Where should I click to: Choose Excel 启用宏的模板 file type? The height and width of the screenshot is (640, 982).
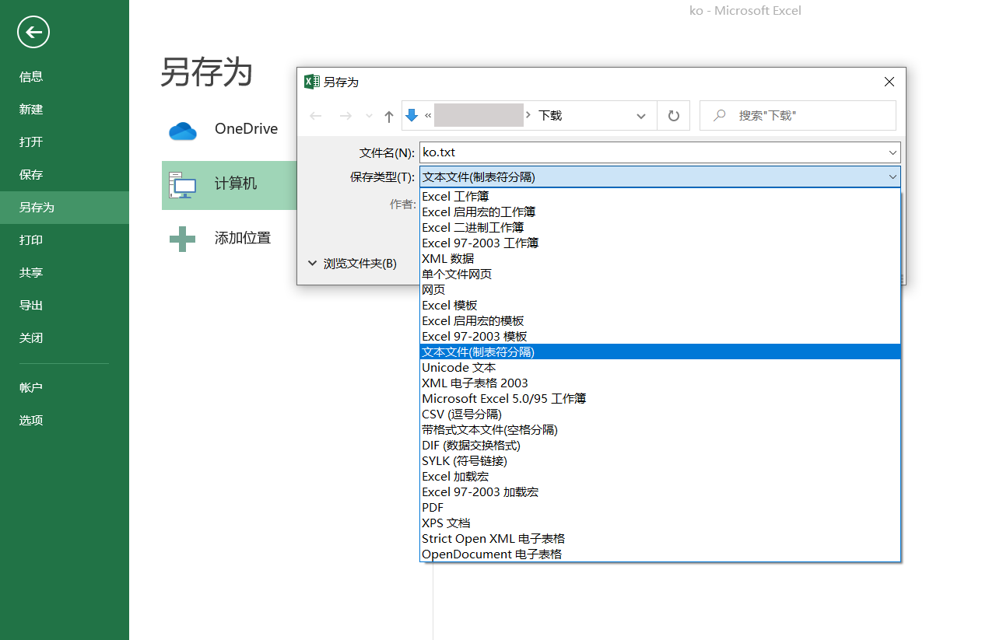660,321
